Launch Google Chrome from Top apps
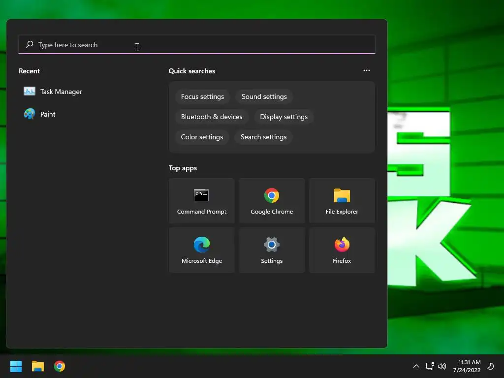The image size is (504, 378). pos(272,201)
